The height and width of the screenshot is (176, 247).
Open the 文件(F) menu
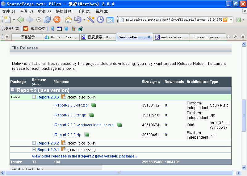click(9, 11)
